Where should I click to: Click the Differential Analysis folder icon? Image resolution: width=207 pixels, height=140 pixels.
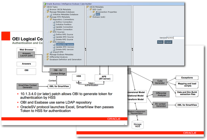click(x=48, y=57)
